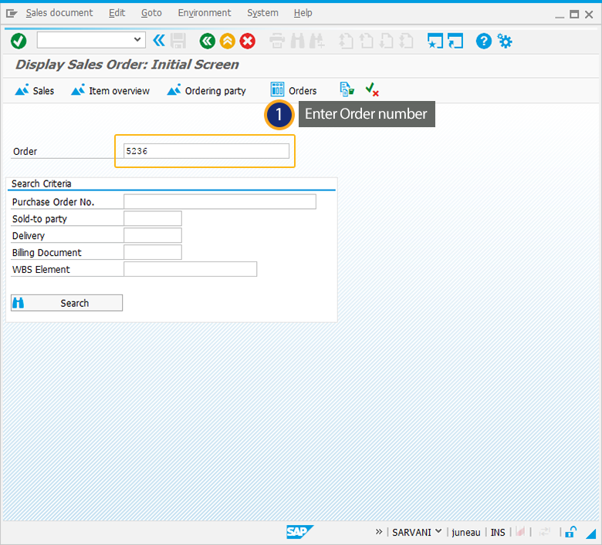Image resolution: width=602 pixels, height=545 pixels.
Task: Click the blue corner triangle in status bar
Action: [x=591, y=533]
